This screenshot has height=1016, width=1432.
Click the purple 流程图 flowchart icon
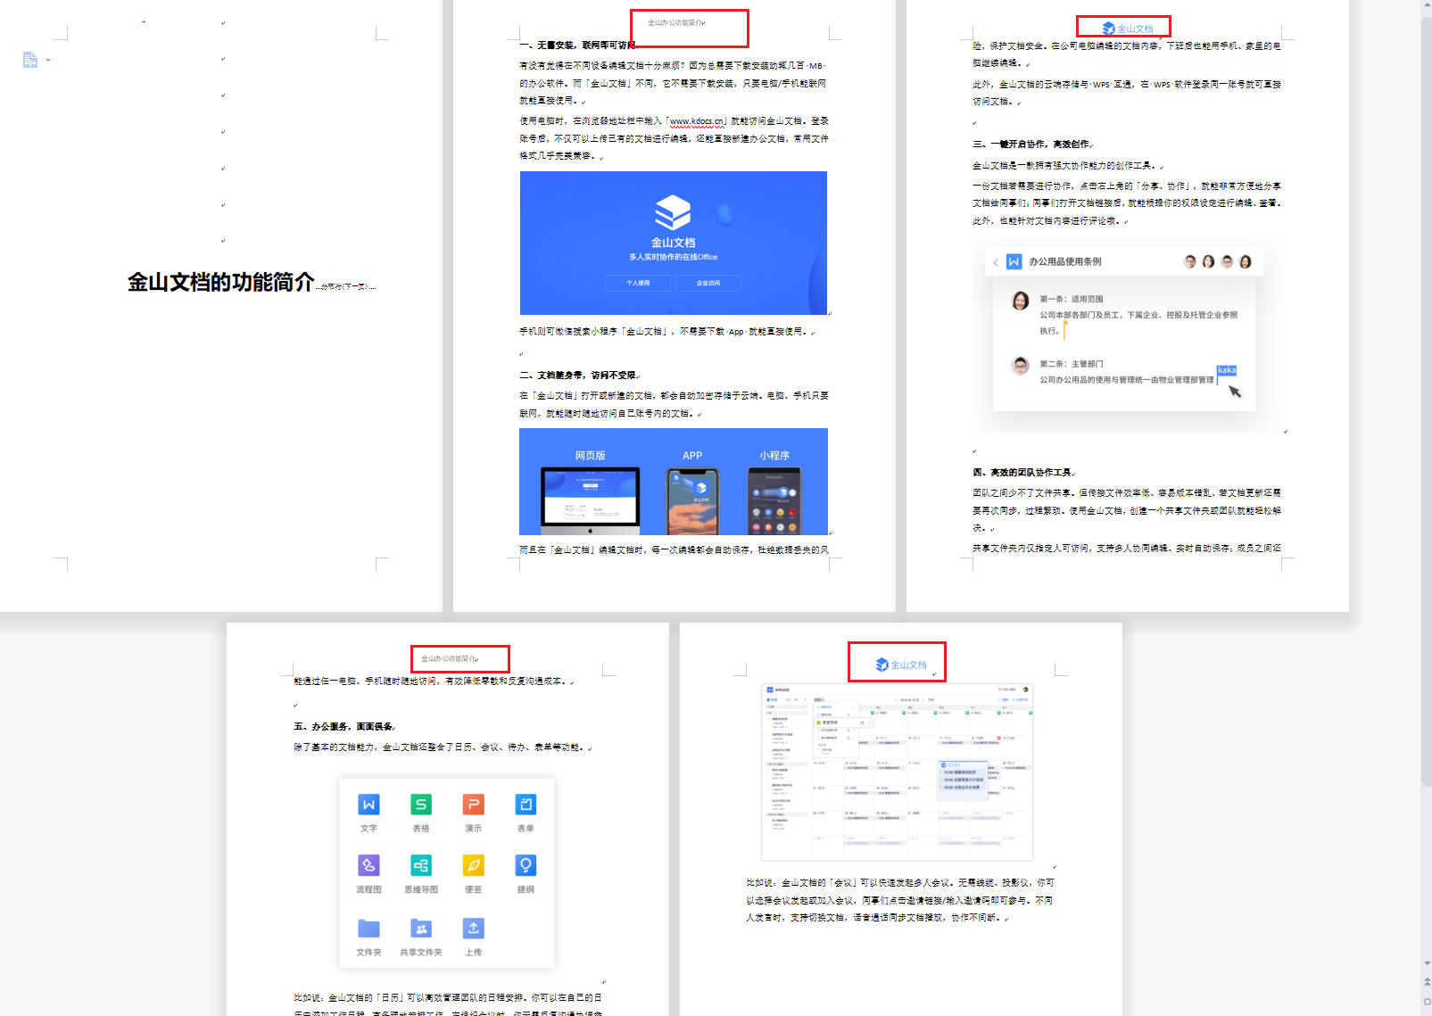[x=368, y=865]
